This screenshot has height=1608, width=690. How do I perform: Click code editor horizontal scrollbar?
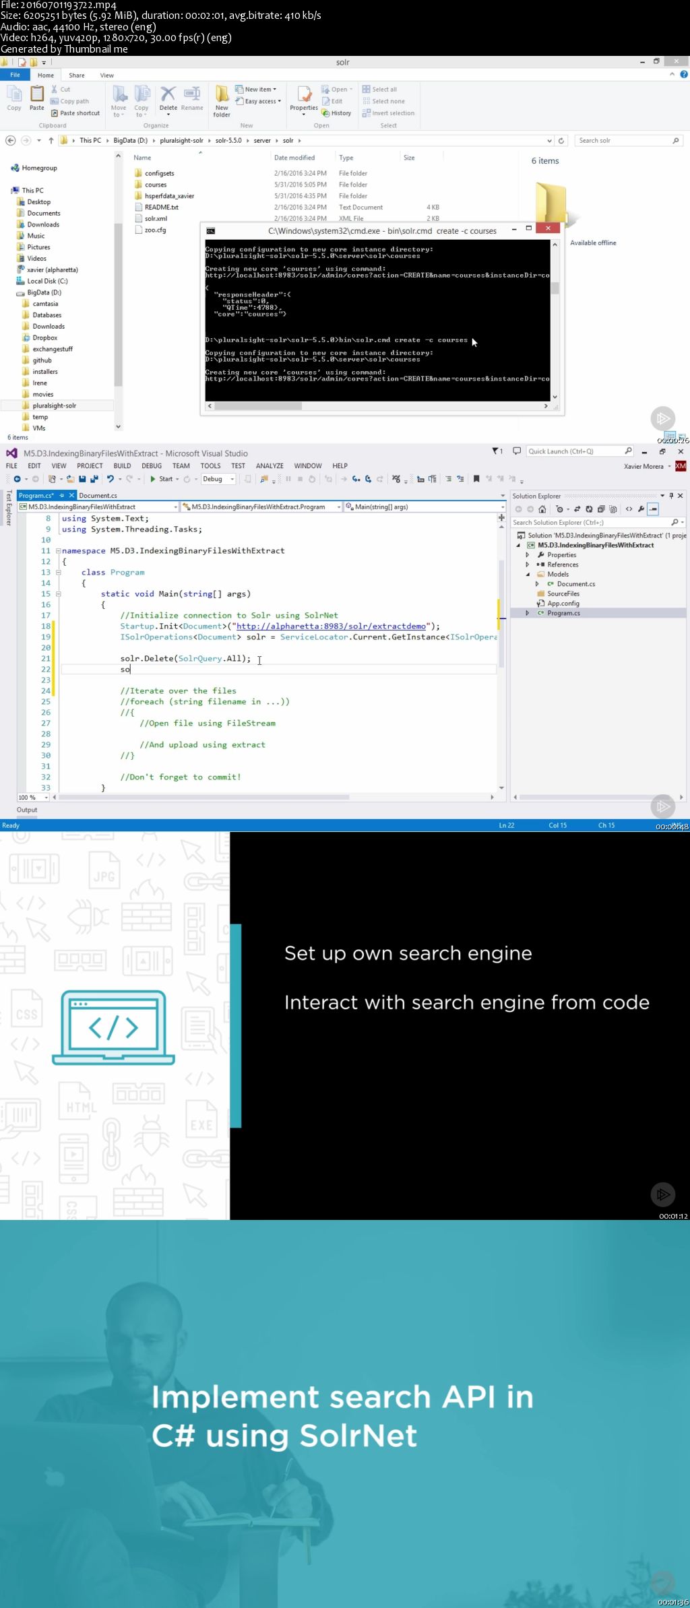click(x=204, y=797)
